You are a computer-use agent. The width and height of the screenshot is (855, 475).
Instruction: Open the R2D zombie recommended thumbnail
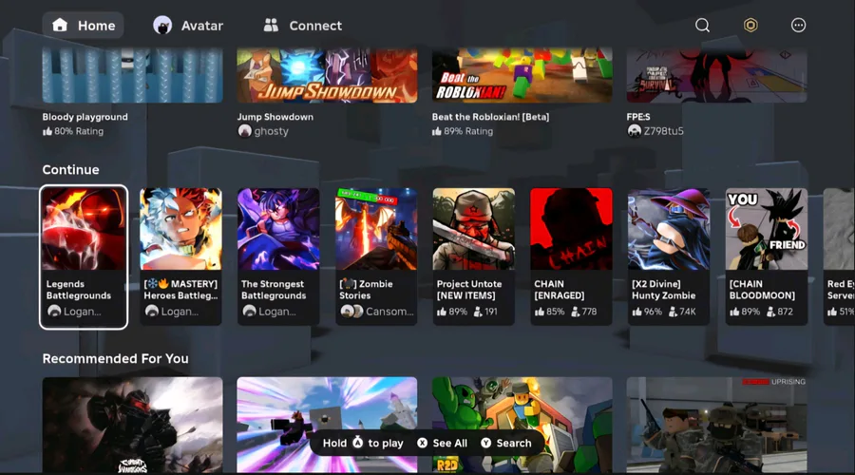click(x=522, y=425)
